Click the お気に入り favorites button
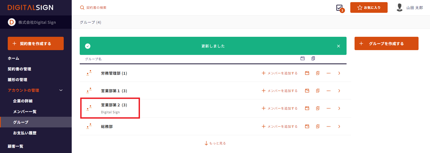Screen dimensions: 430x153 point(369,7)
